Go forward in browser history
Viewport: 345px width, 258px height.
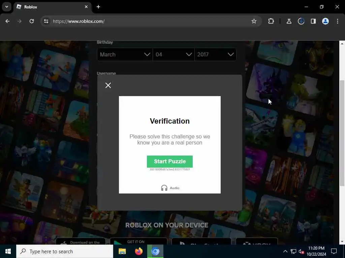(19, 21)
